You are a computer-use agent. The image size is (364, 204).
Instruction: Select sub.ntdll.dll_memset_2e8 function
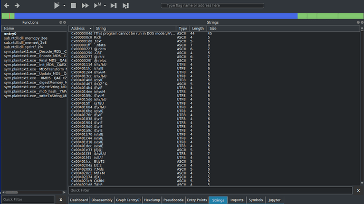click(x=34, y=43)
